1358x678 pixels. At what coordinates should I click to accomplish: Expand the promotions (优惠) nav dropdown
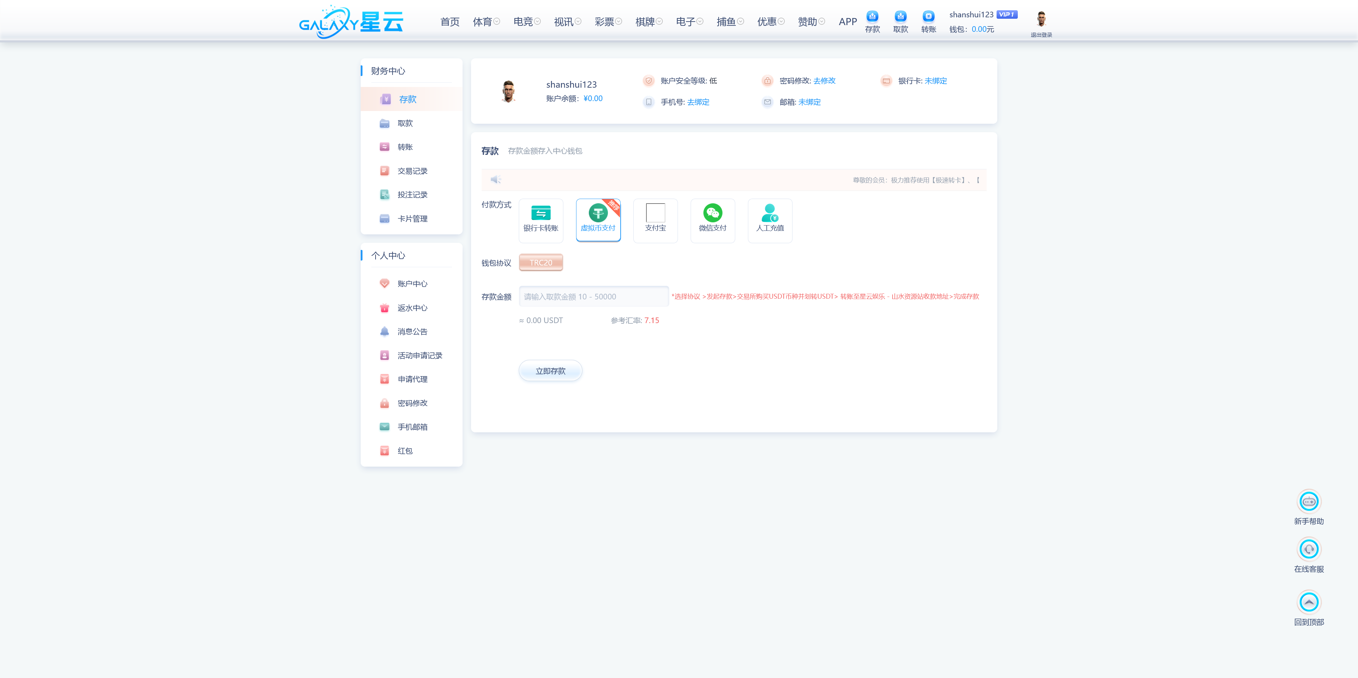coord(770,22)
